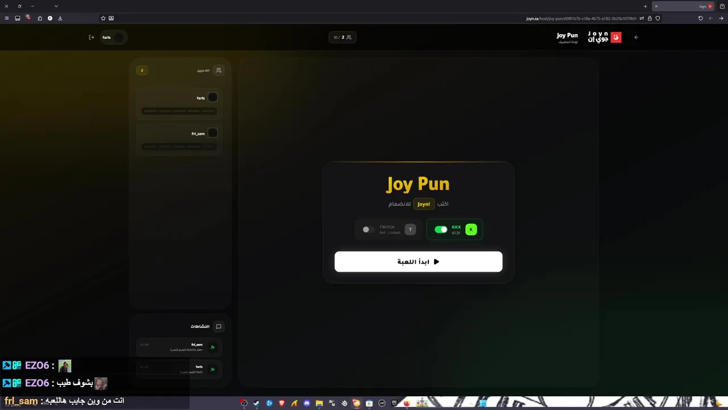
Task: Click the frl_sam player avatar
Action: tap(213, 133)
